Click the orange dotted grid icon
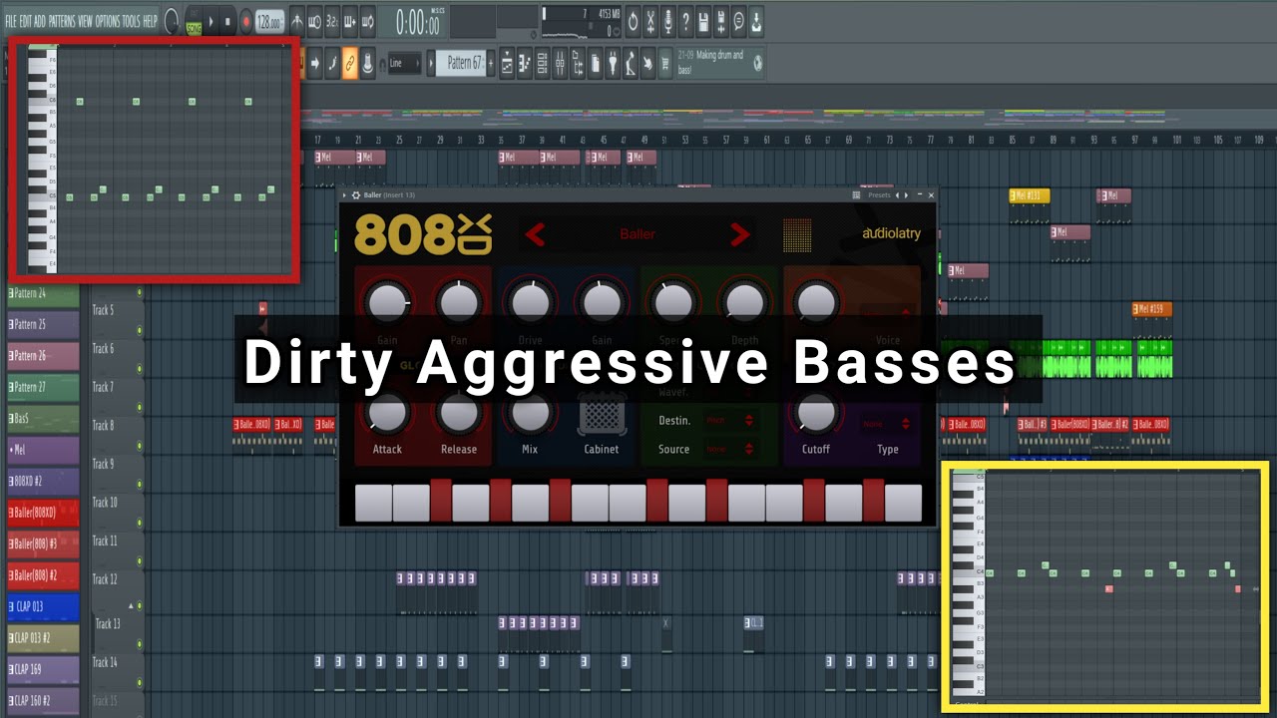Screen dimensions: 1277x718 [x=797, y=235]
